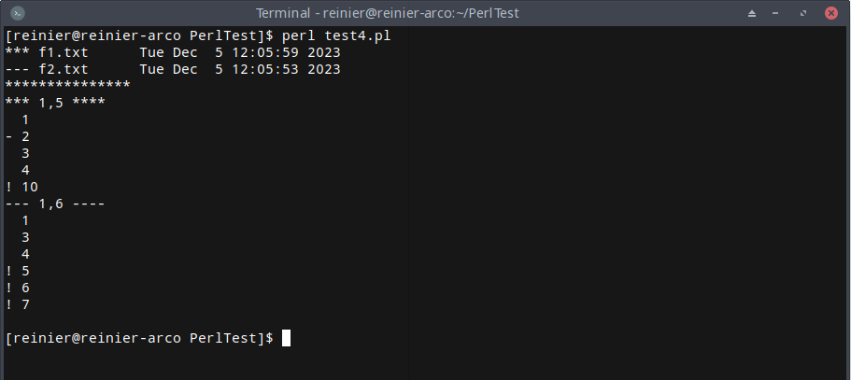
Task: Click the changed line '! 5'
Action: pos(18,271)
